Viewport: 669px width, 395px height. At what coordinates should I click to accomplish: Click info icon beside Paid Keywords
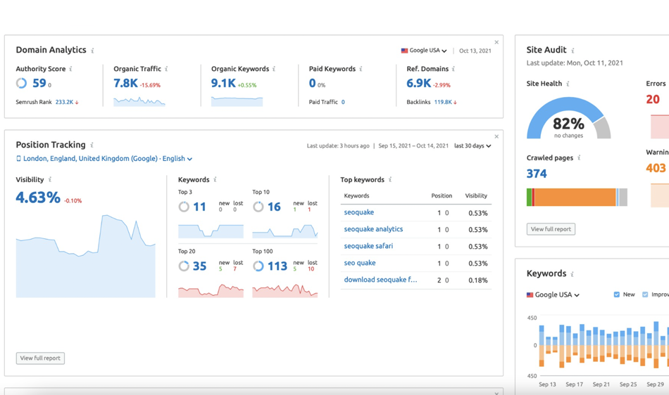(x=361, y=69)
